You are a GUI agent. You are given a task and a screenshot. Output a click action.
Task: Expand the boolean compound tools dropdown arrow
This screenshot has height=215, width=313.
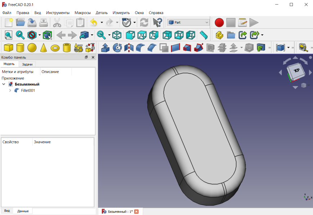(288, 48)
